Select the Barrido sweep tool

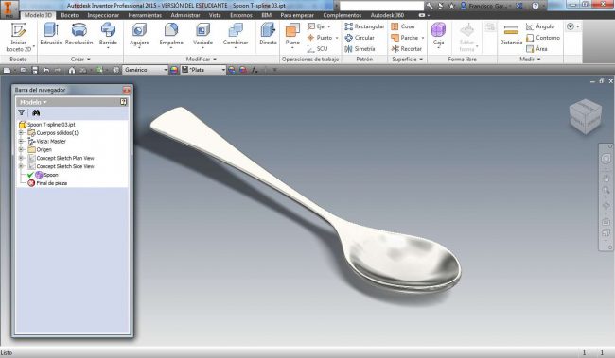point(108,35)
